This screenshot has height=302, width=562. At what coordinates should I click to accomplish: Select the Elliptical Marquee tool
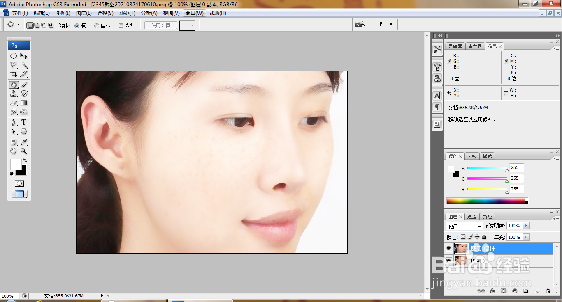(x=14, y=56)
